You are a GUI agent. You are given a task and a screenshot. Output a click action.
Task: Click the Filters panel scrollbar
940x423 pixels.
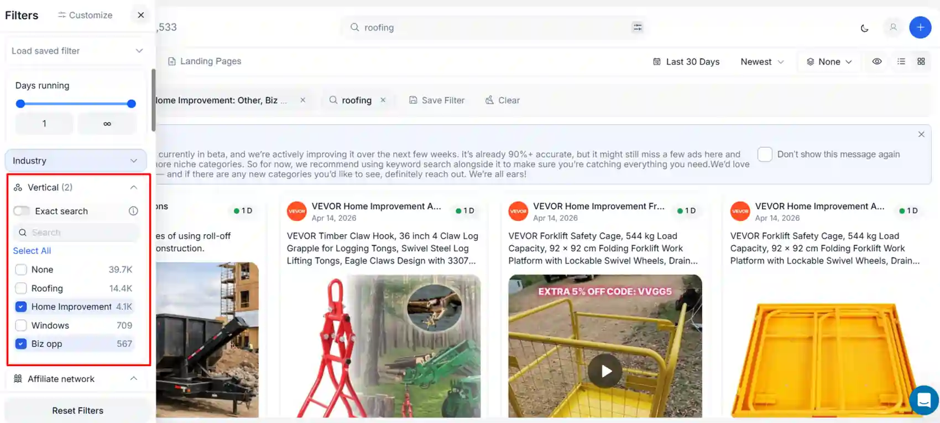pyautogui.click(x=153, y=100)
